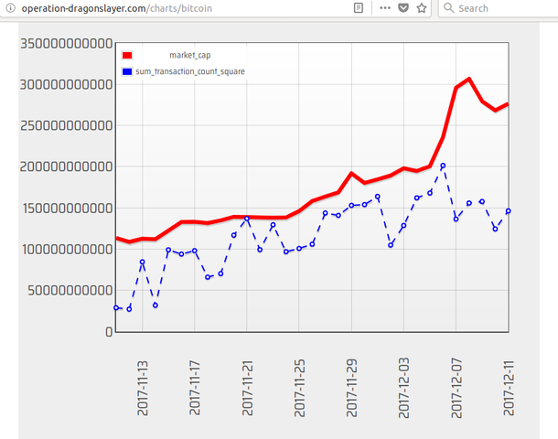Click the highest blue data point before 2017-12-07
Screen dimensions: 558x439
tap(443, 166)
